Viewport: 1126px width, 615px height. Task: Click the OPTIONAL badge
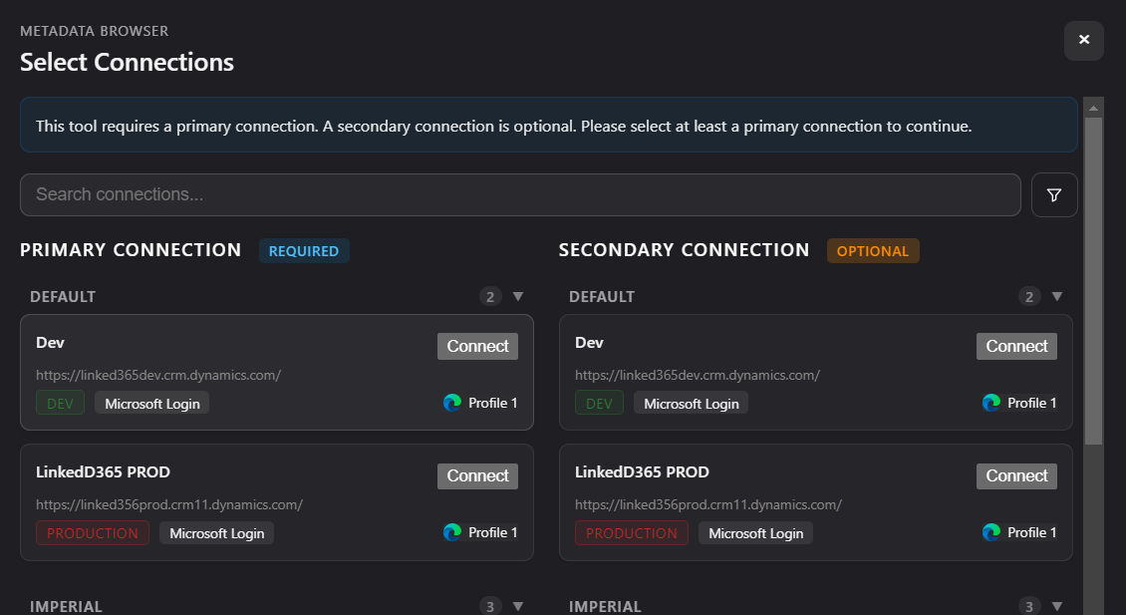click(873, 251)
